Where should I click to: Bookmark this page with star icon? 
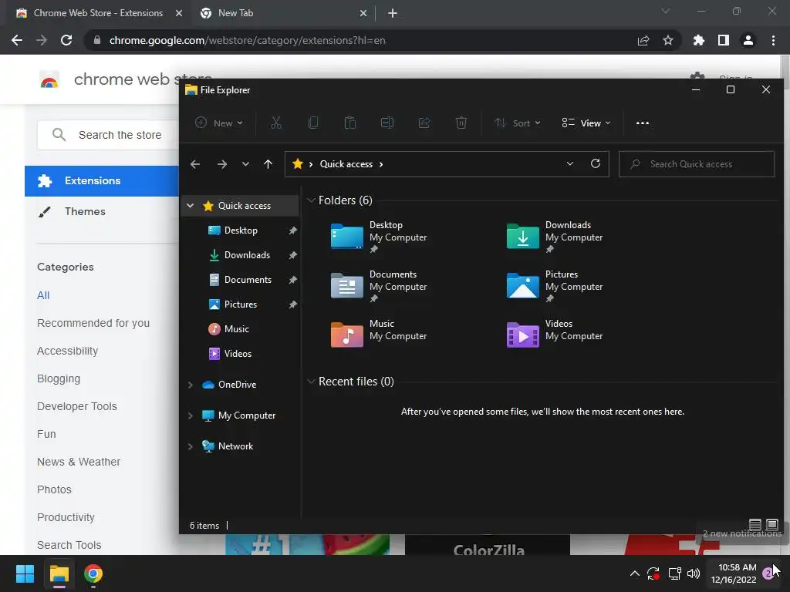click(668, 40)
